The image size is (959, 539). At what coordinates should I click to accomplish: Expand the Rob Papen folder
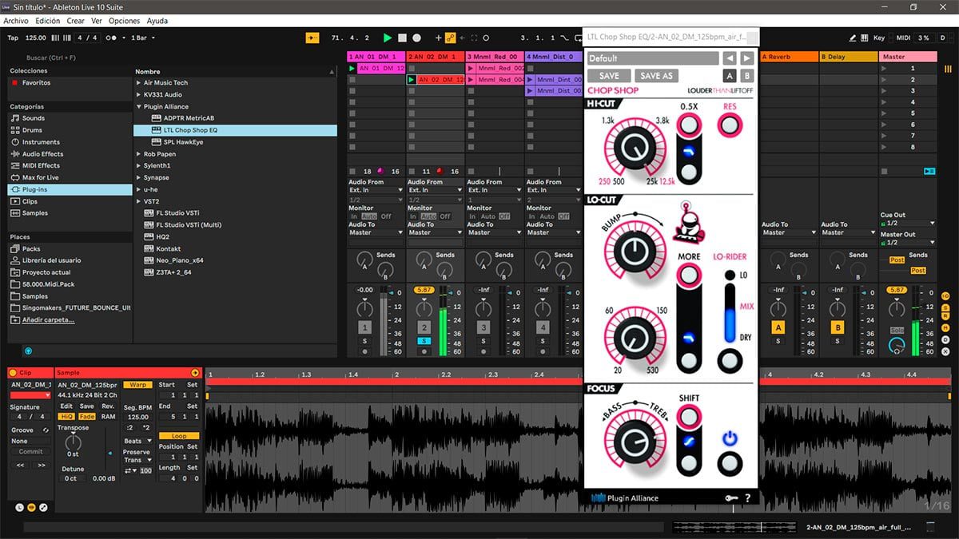pyautogui.click(x=139, y=154)
